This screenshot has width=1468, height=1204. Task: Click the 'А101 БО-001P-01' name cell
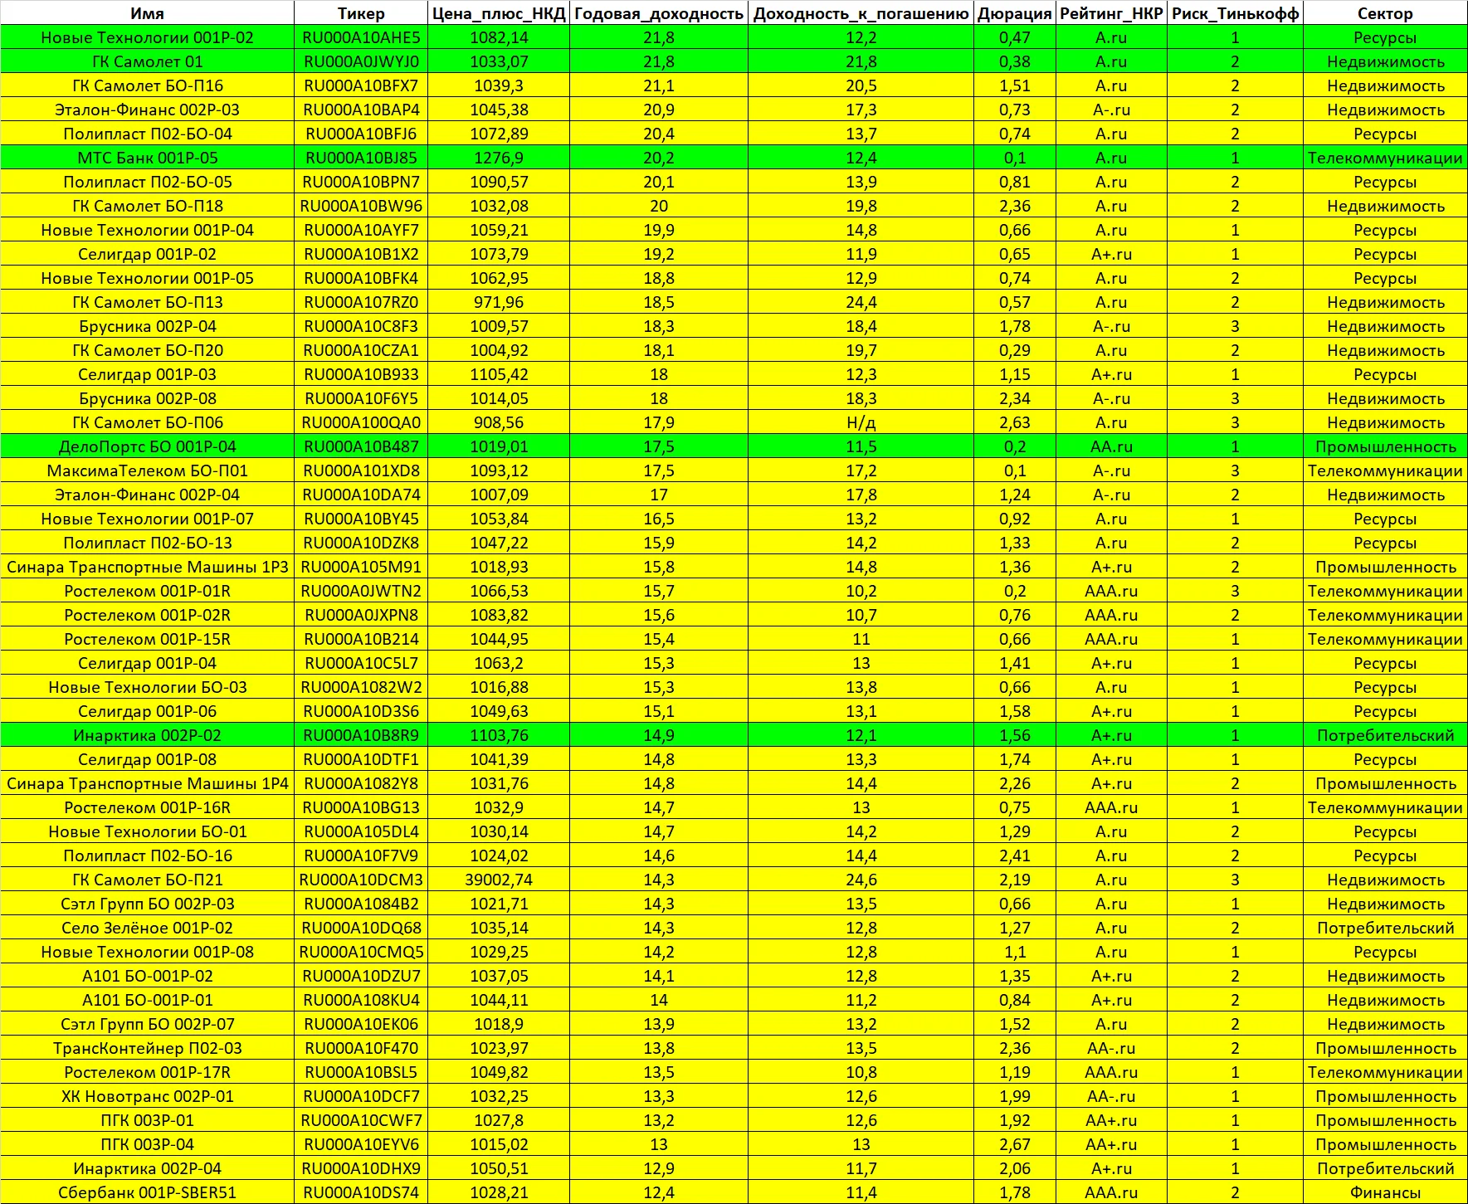[148, 1000]
